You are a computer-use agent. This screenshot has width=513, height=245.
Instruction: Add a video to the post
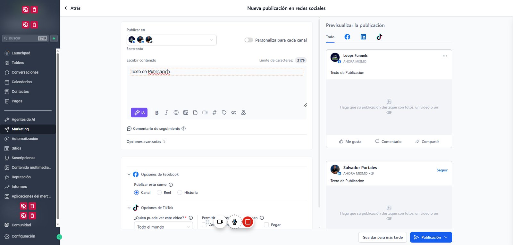pos(205,112)
